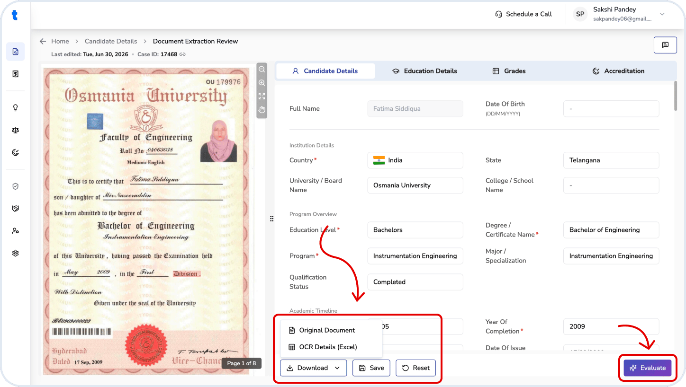The width and height of the screenshot is (686, 387).
Task: Click the Save button
Action: click(371, 368)
